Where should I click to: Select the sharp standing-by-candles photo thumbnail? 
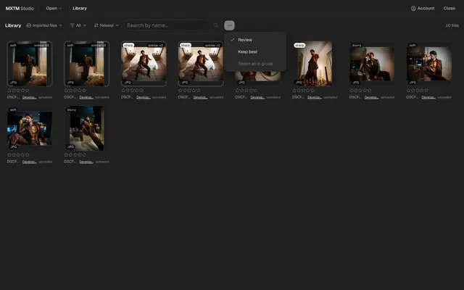(315, 64)
